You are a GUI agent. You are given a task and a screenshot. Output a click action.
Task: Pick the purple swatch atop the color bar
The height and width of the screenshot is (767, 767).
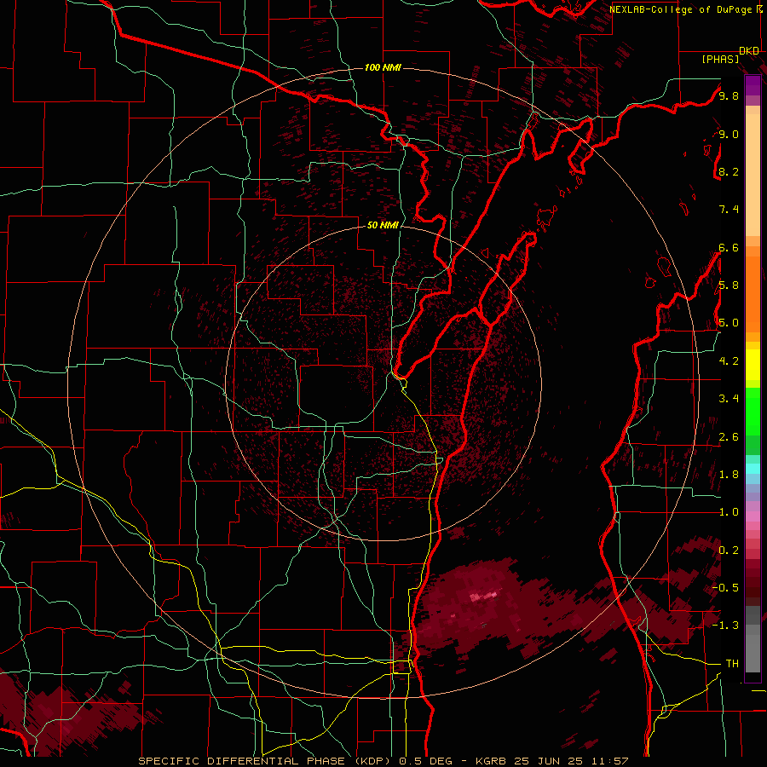(x=753, y=85)
